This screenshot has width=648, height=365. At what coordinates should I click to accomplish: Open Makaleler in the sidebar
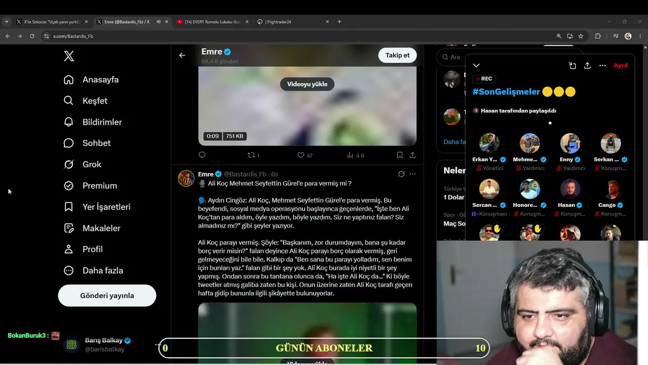point(92,228)
